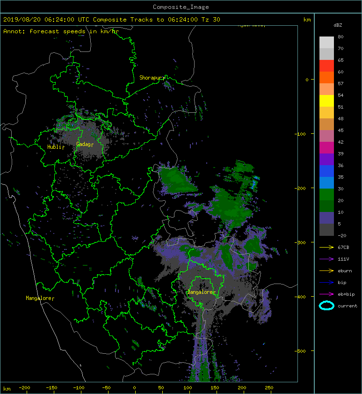Select the eburn arrow in the legend
This screenshot has width=362, height=394.
pos(326,270)
